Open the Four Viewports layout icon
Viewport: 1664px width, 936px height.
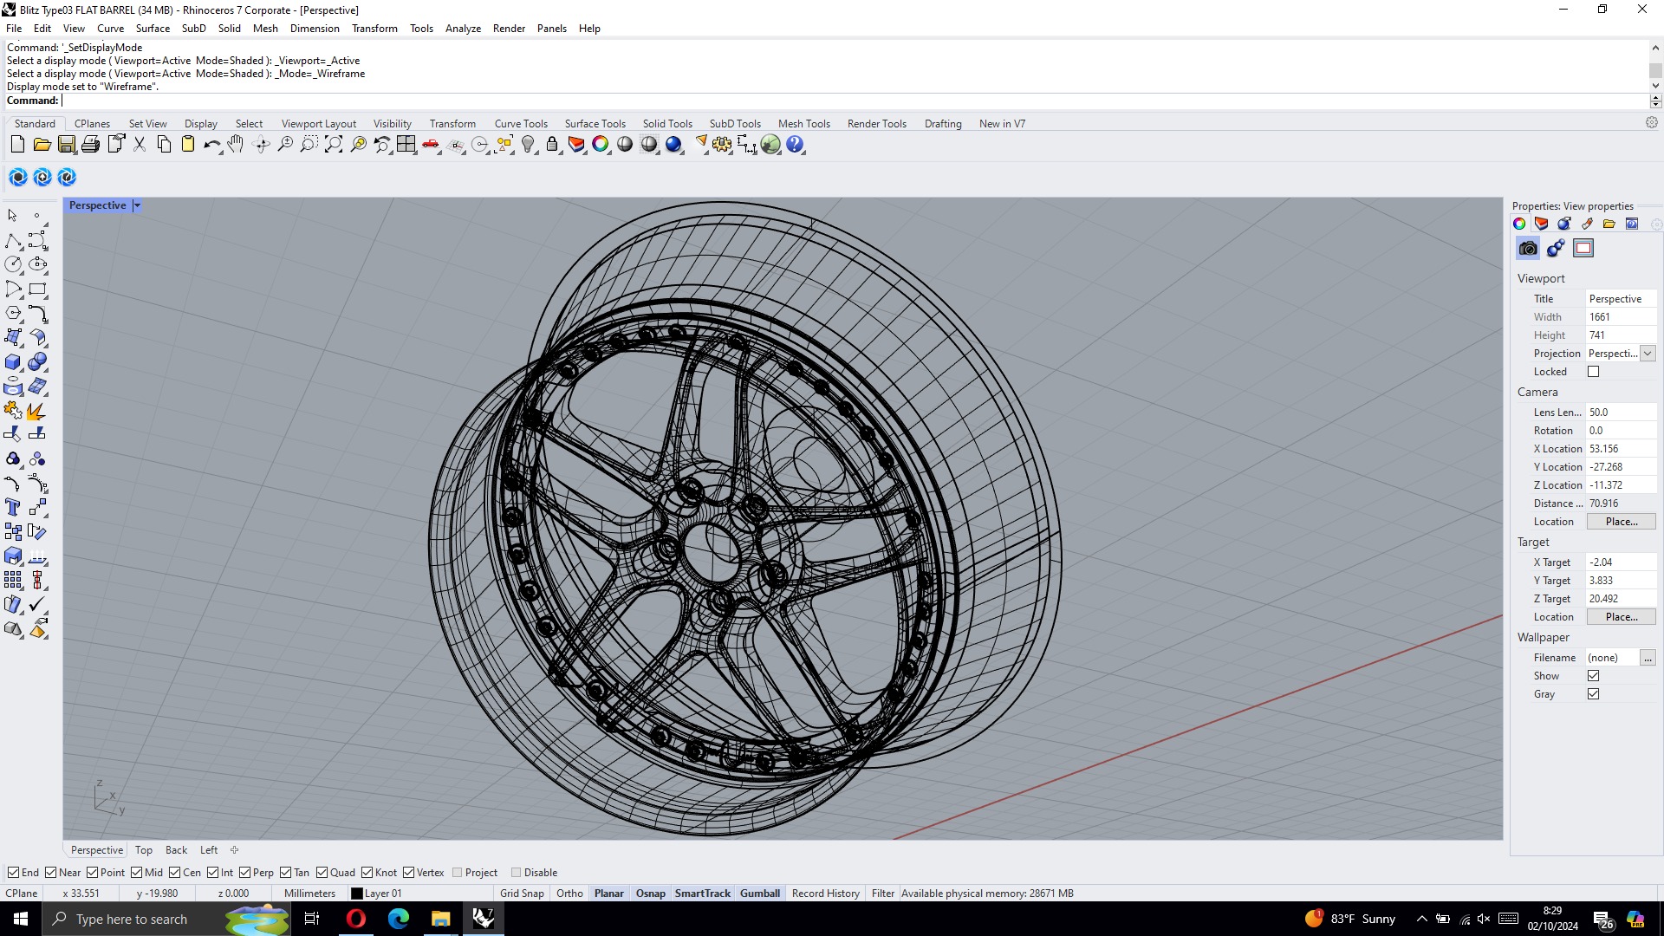[x=406, y=145]
